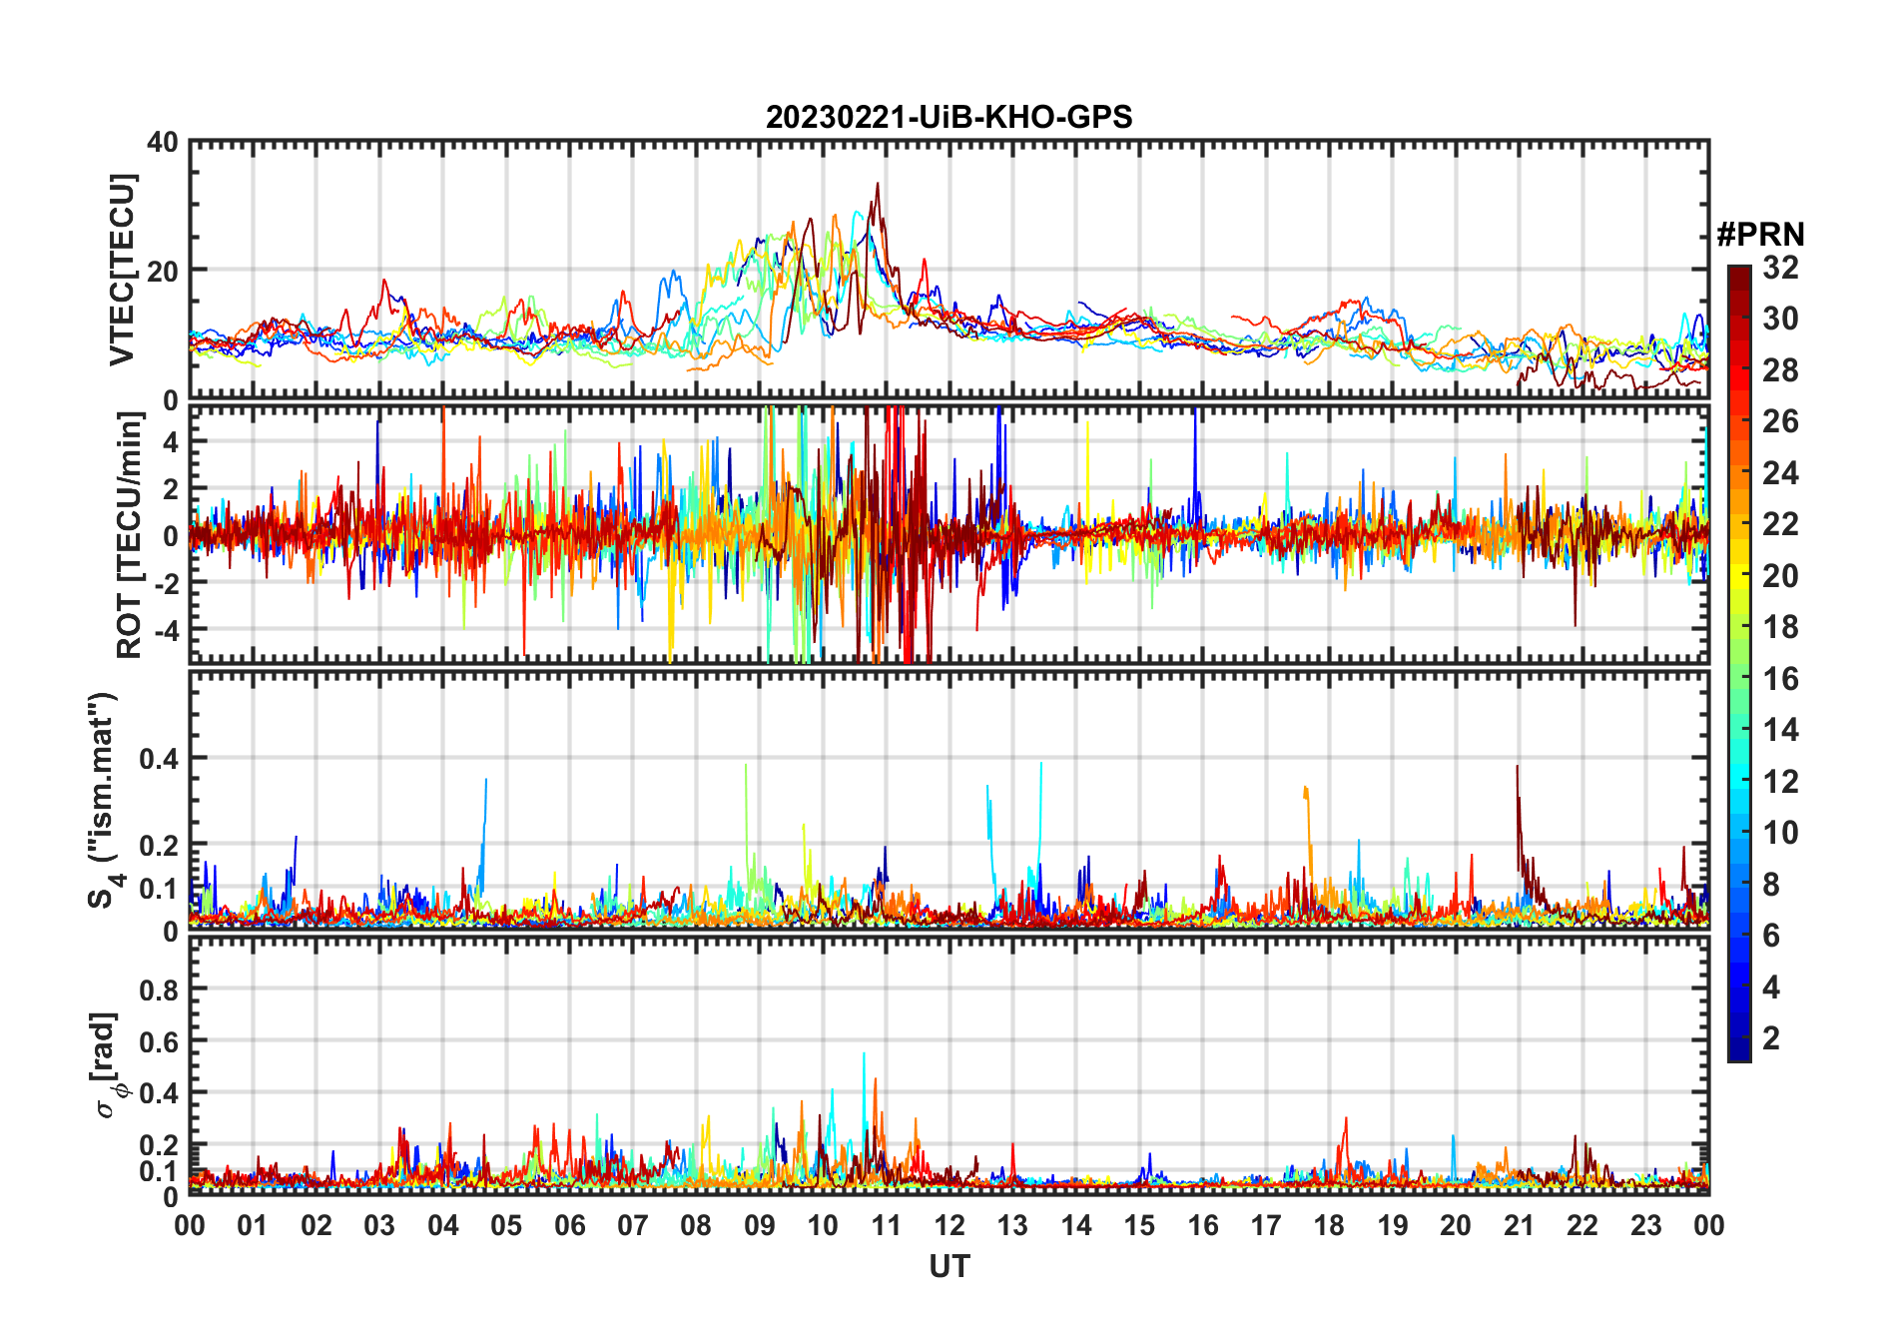Select colorbar tick label 14
This screenshot has height=1328, width=1899.
(1780, 730)
